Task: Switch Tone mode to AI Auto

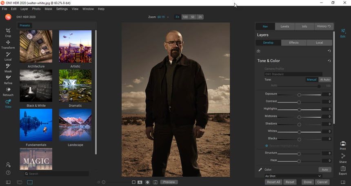Action: [x=325, y=79]
